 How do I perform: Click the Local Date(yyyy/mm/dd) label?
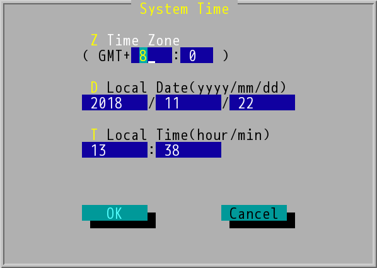[x=197, y=88]
